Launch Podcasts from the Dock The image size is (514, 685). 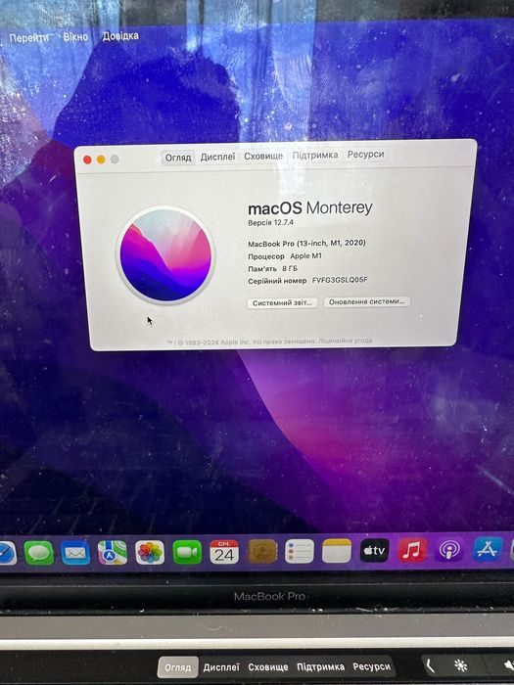click(x=449, y=550)
